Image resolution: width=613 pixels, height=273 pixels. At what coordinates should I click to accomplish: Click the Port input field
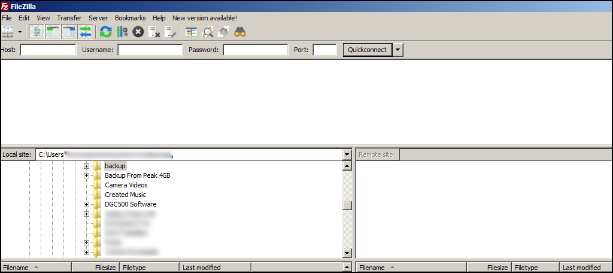click(x=325, y=50)
